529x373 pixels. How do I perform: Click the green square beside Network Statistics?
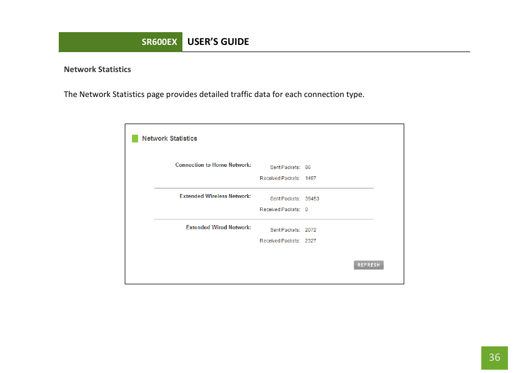pyautogui.click(x=135, y=139)
